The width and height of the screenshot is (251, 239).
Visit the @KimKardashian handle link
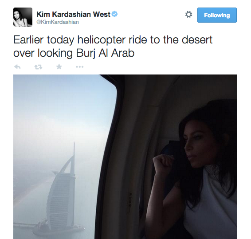click(x=58, y=22)
